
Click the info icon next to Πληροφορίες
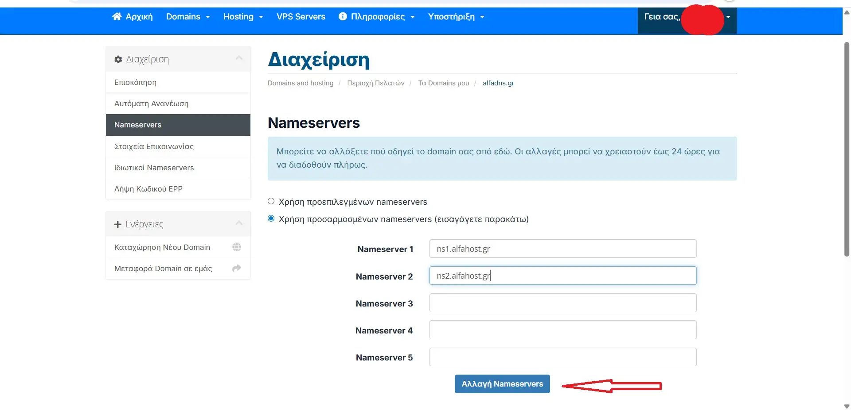point(342,16)
